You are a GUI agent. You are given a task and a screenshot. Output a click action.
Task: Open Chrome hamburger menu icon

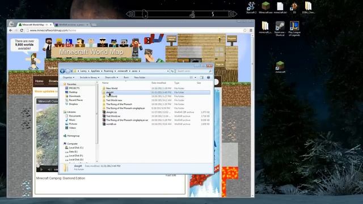pyautogui.click(x=251, y=30)
